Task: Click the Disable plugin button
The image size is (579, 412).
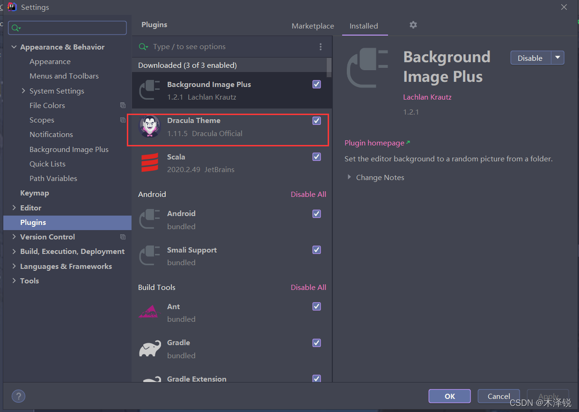Action: [530, 58]
